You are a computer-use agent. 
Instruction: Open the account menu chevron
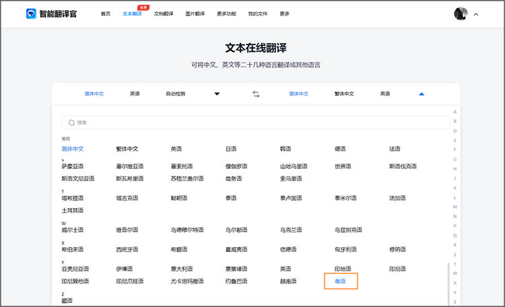[476, 13]
